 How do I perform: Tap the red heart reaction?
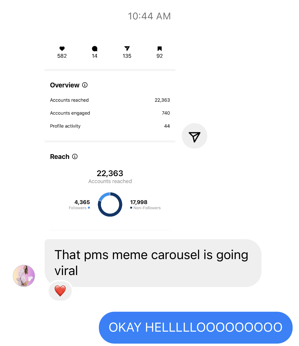pyautogui.click(x=60, y=291)
